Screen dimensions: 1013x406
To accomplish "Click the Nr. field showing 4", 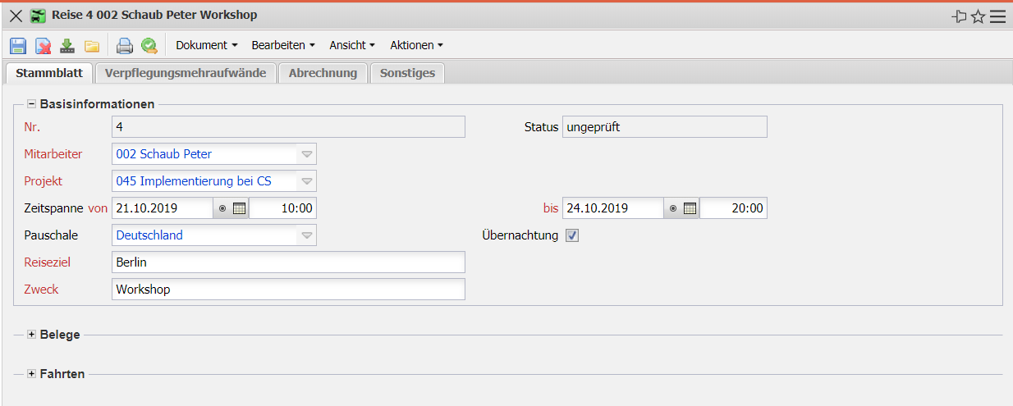I will 288,126.
